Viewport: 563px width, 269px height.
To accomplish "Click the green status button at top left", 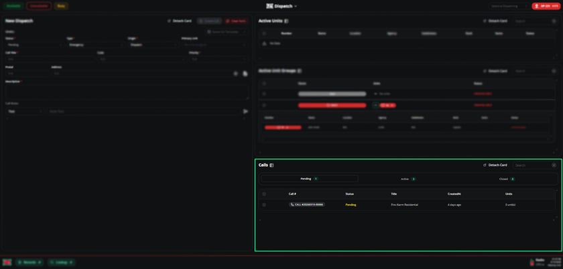I will [13, 6].
